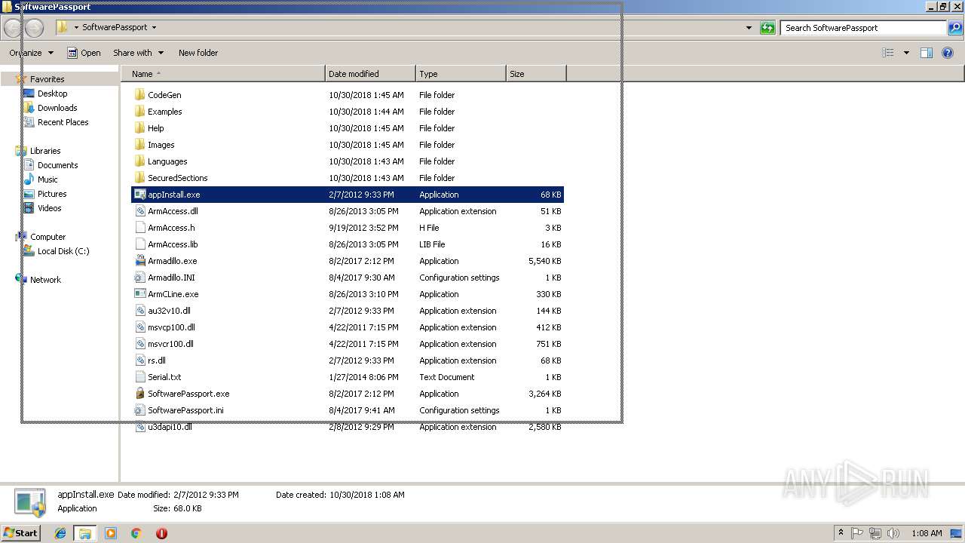This screenshot has width=965, height=543.
Task: Show hidden tray icons arrow
Action: pyautogui.click(x=841, y=533)
